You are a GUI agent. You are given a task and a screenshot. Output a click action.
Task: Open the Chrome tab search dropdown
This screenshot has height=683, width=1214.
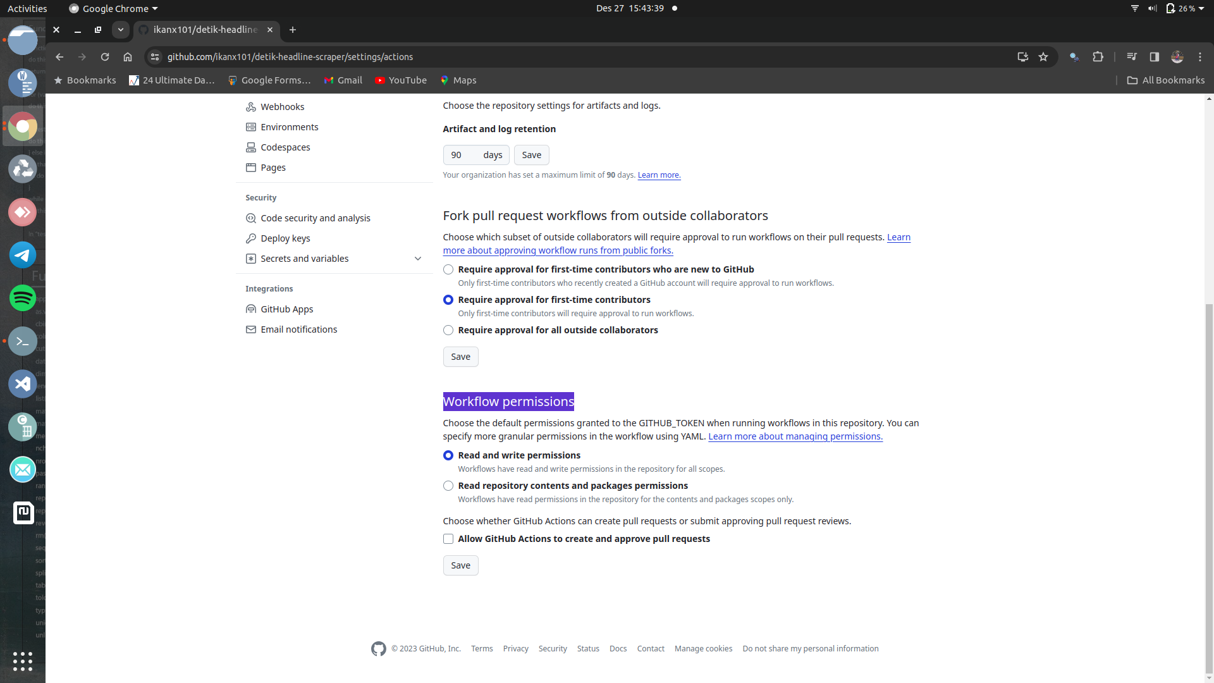(x=120, y=30)
